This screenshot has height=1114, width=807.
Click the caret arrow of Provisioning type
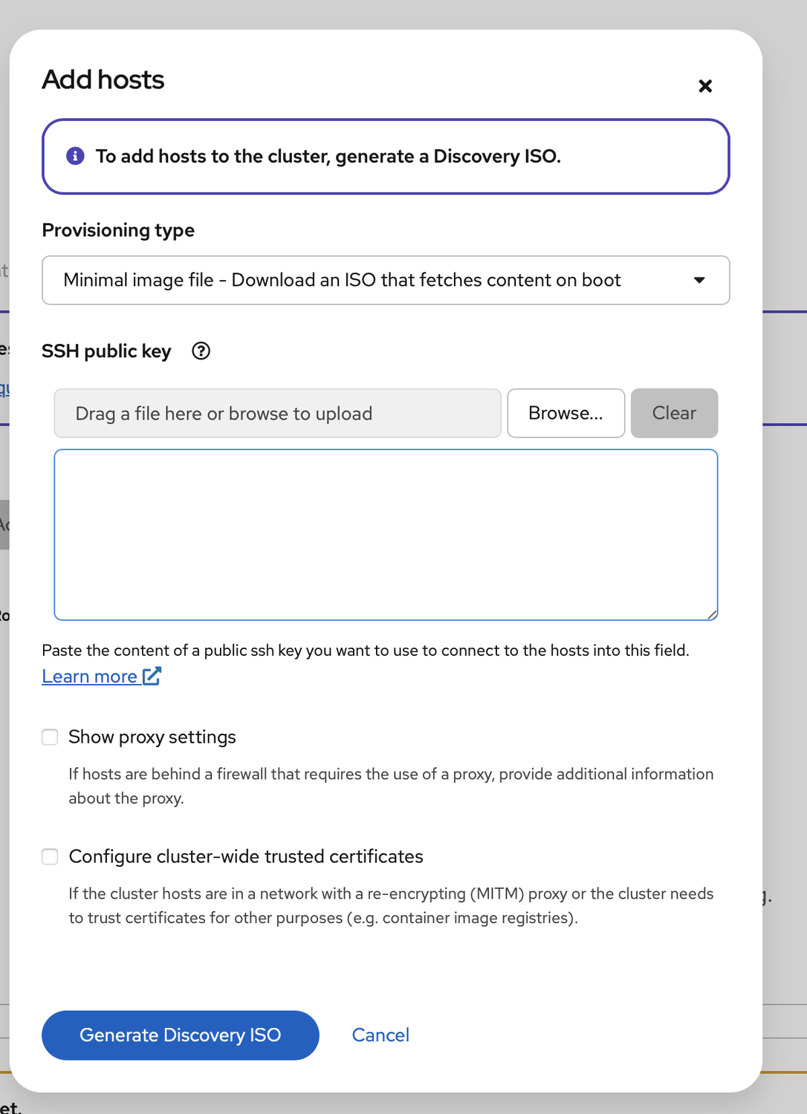699,280
